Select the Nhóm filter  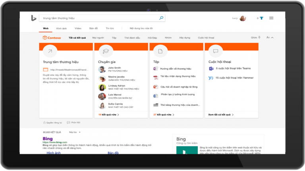(168, 38)
